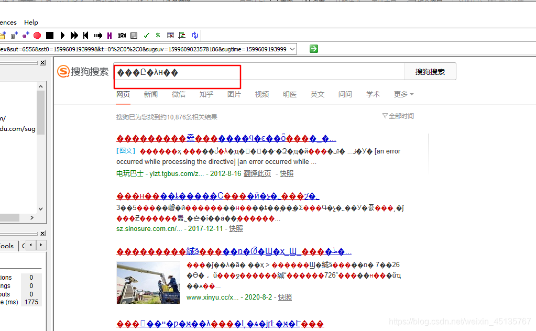Select the 微信 search tab
536x331 pixels.
pyautogui.click(x=179, y=94)
